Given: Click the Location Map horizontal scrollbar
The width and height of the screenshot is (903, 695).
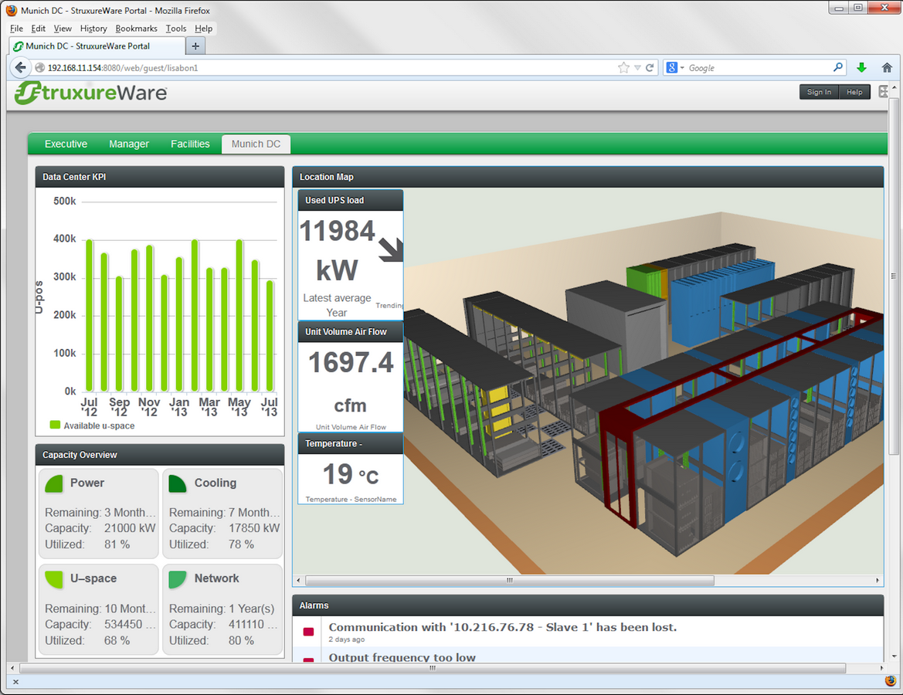Looking at the screenshot, I should [x=510, y=580].
